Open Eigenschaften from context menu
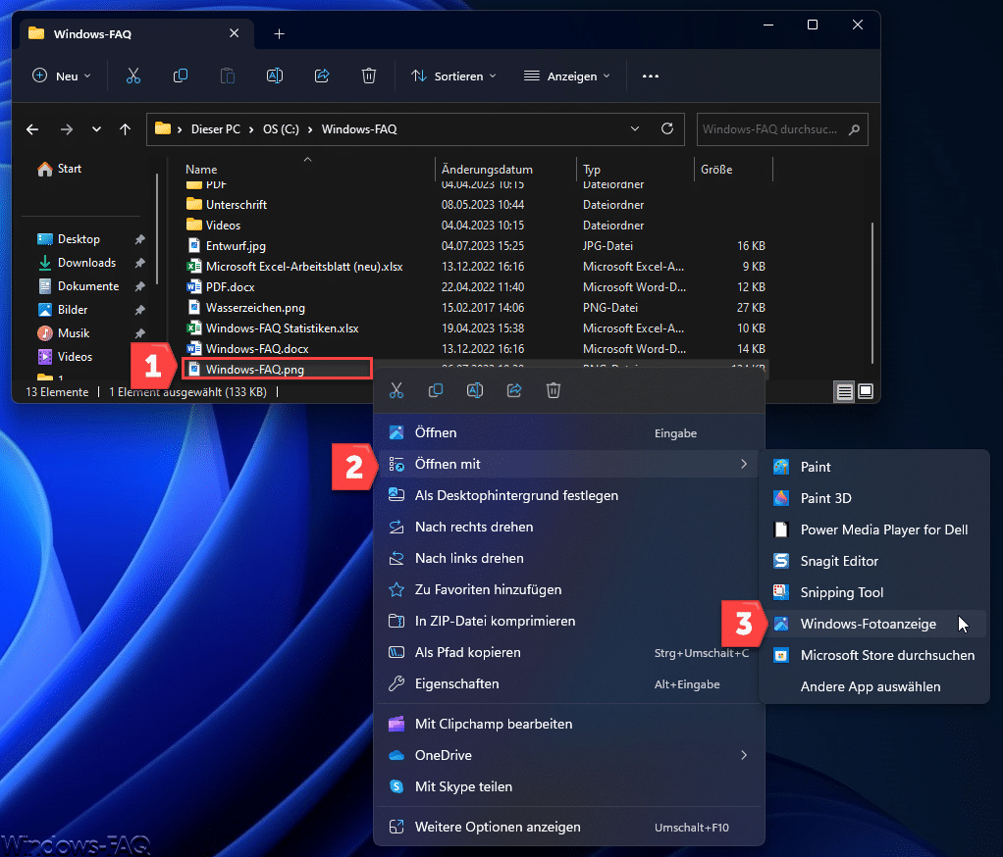Image resolution: width=1003 pixels, height=857 pixels. pyautogui.click(x=569, y=683)
